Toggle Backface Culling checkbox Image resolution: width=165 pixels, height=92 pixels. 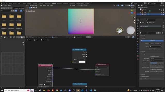coord(151,56)
